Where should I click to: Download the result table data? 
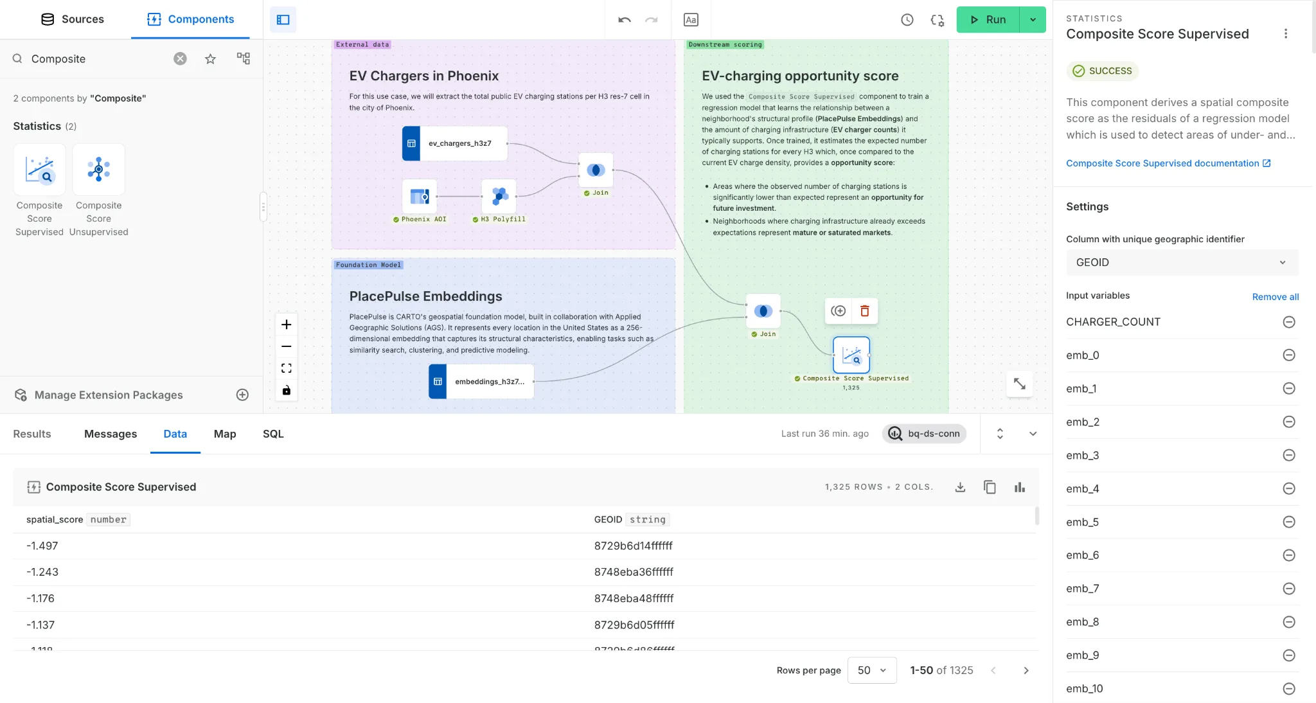960,487
